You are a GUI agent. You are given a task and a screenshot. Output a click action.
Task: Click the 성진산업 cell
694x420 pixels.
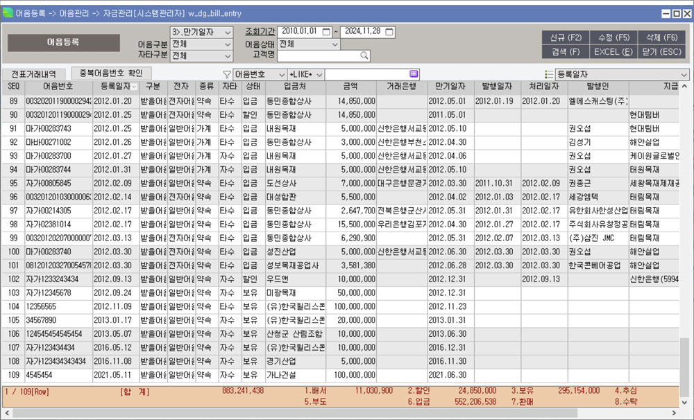(x=296, y=252)
